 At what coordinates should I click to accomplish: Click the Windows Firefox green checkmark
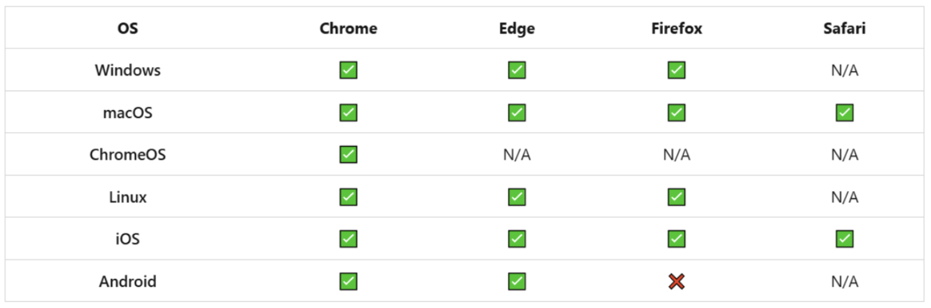pos(676,71)
